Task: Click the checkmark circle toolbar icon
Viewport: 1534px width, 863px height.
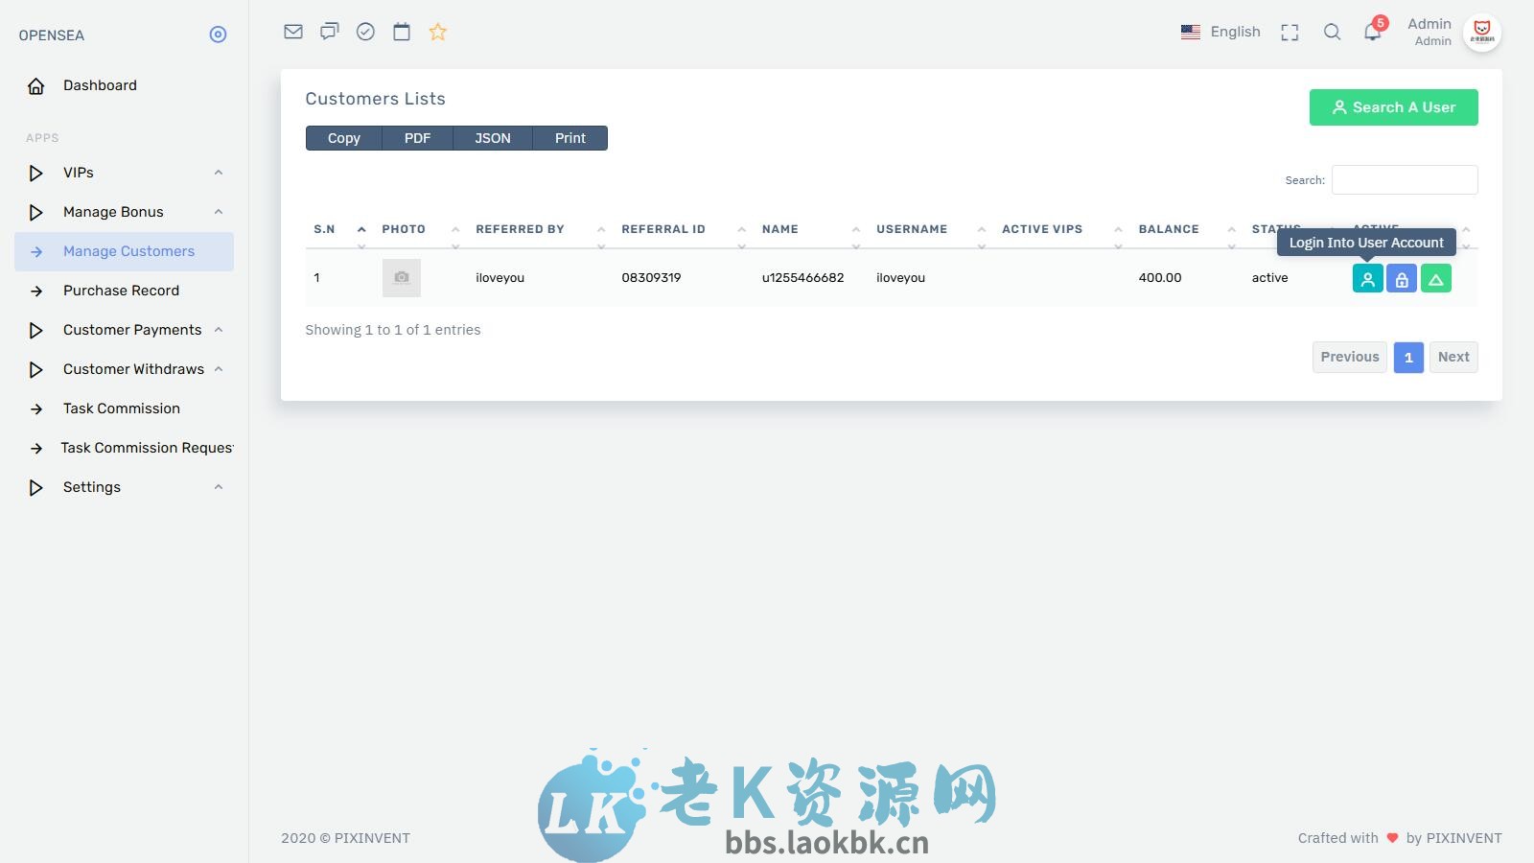Action: click(365, 32)
